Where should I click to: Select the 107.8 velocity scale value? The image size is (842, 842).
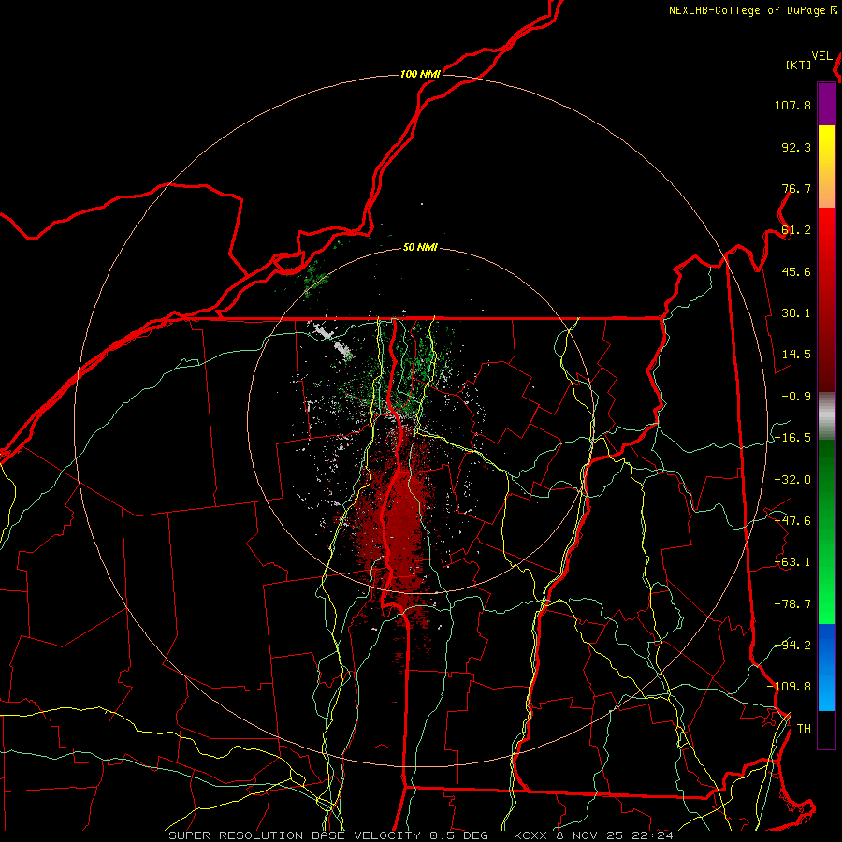pos(792,105)
